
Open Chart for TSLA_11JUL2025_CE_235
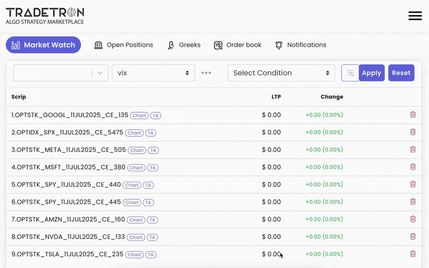point(135,255)
